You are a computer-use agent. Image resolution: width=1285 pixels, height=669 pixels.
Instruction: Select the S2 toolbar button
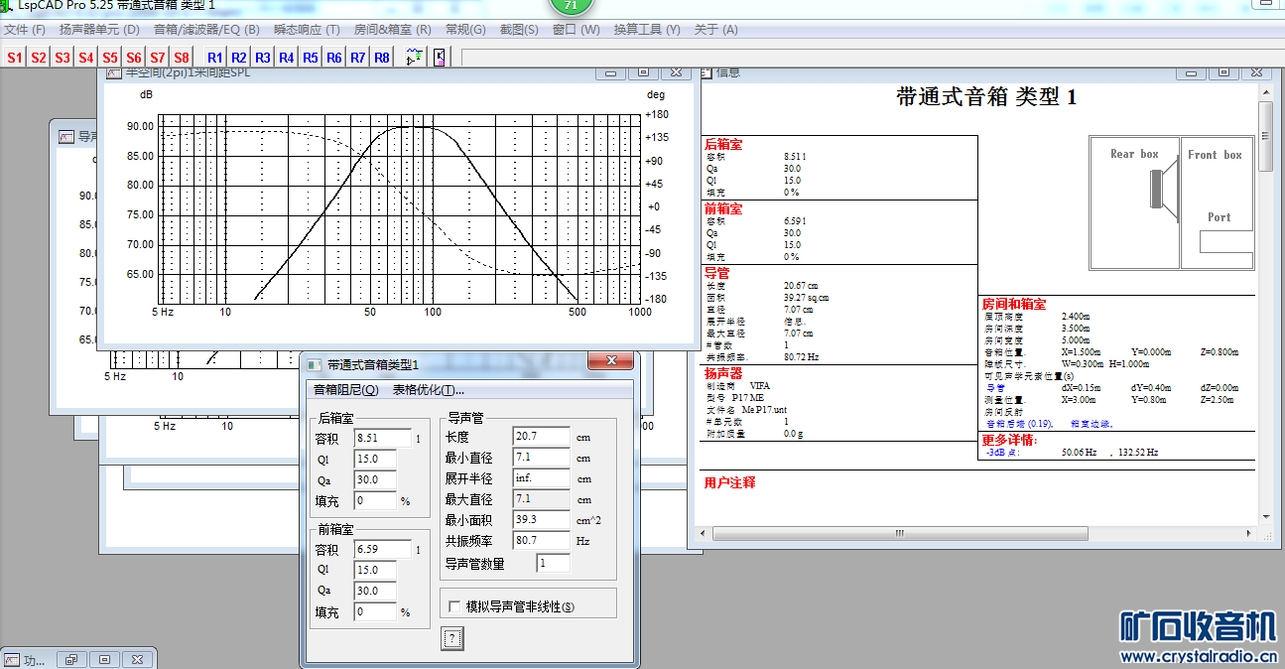[x=39, y=58]
